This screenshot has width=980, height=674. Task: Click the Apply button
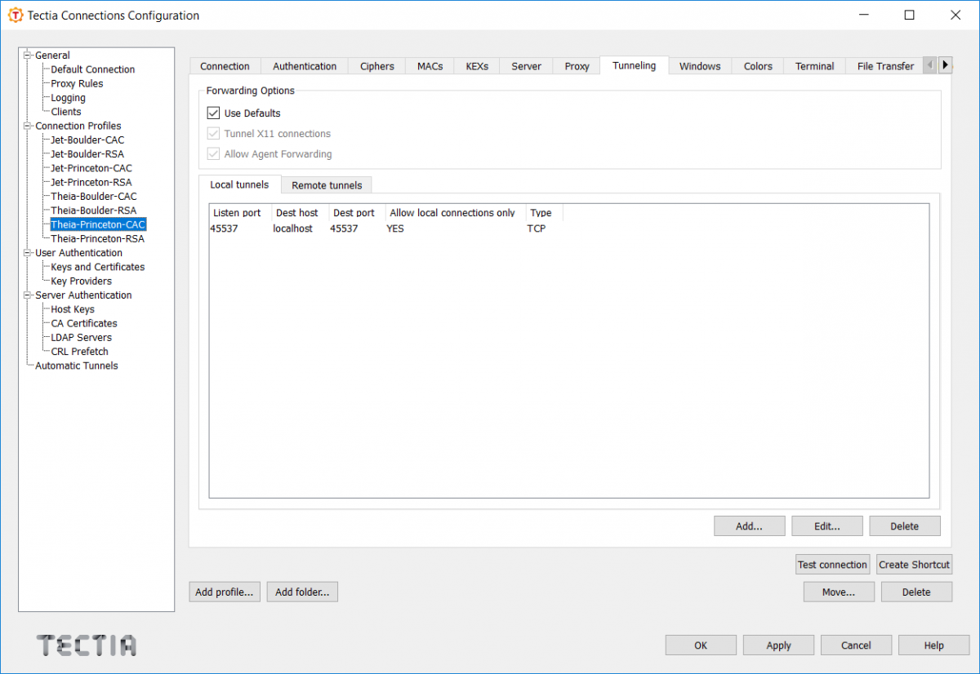pos(778,645)
